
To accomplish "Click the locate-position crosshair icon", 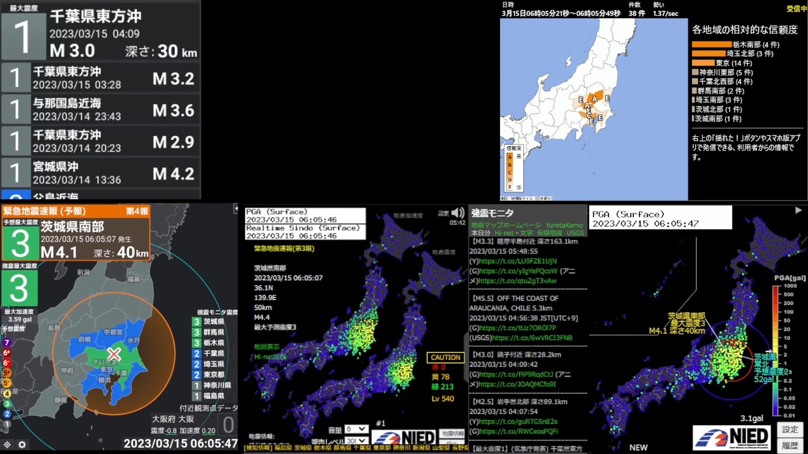I will tap(7, 445).
